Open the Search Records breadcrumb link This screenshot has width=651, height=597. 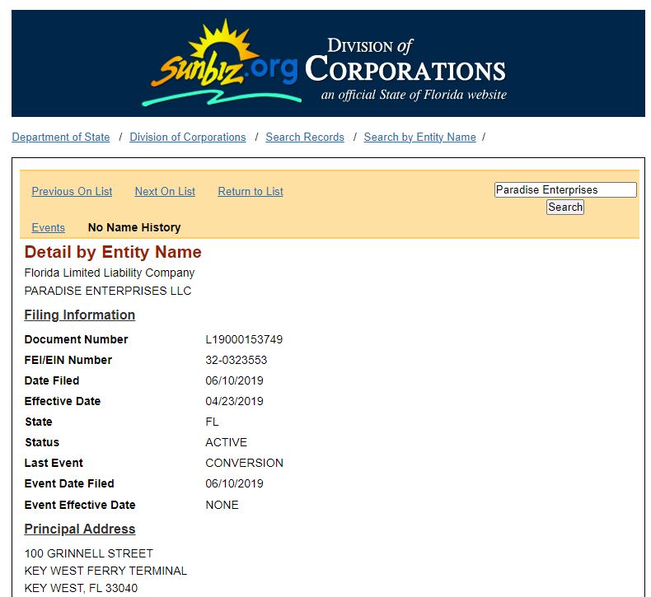tap(305, 138)
